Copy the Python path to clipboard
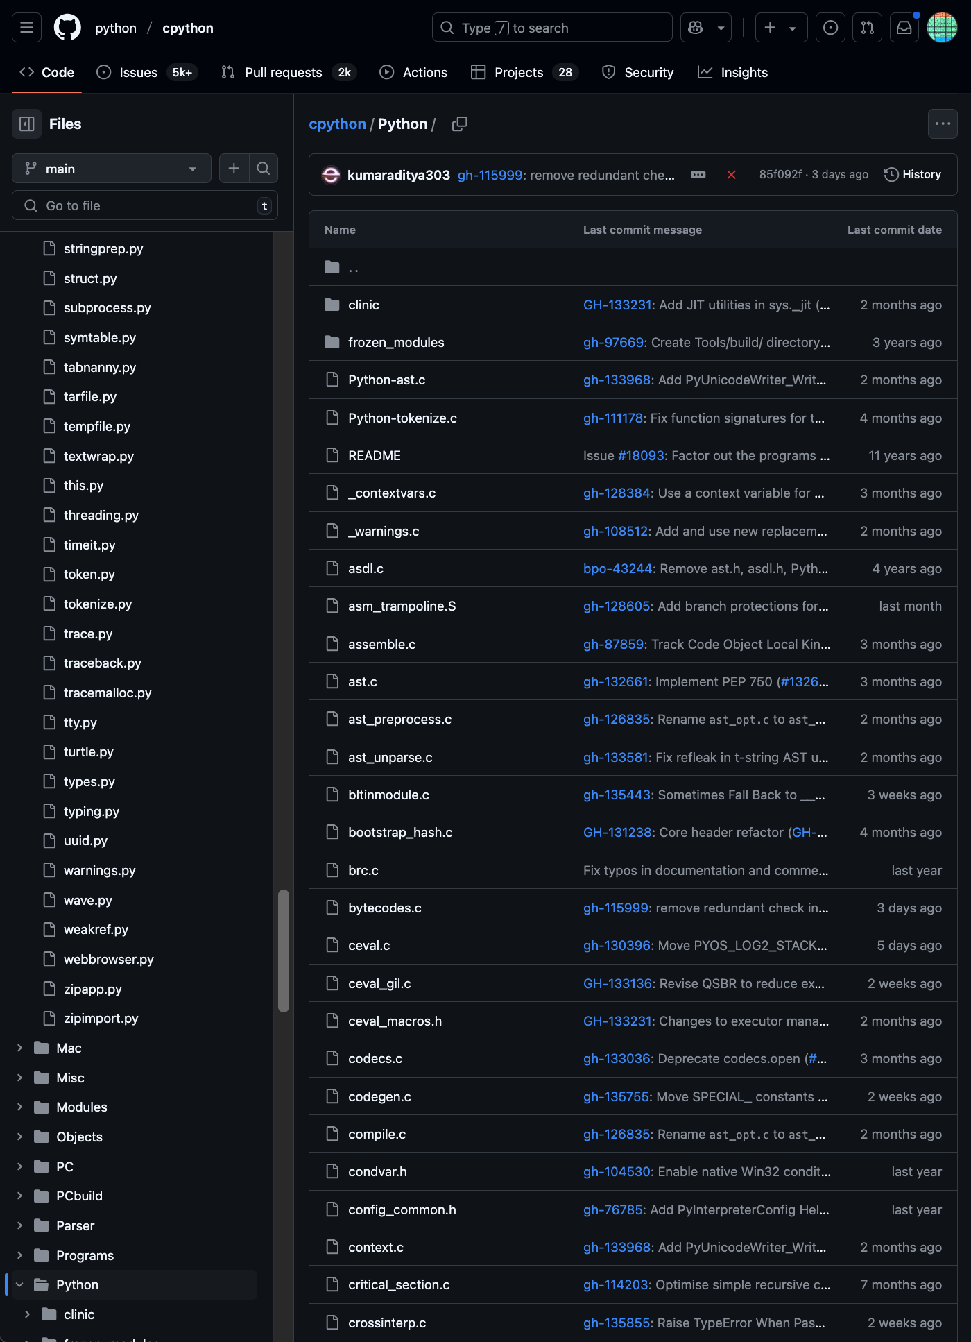The image size is (971, 1342). click(459, 124)
